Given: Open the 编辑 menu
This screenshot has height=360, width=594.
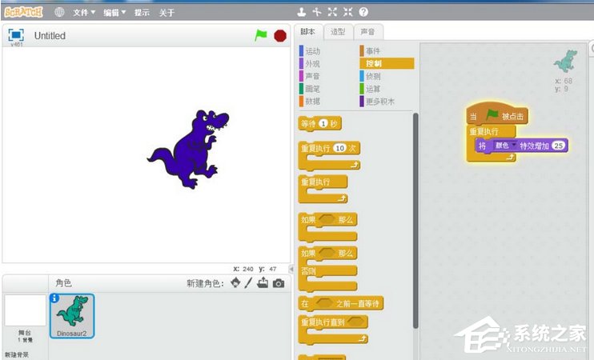Looking at the screenshot, I should click(114, 13).
